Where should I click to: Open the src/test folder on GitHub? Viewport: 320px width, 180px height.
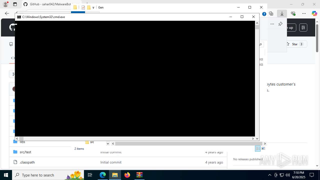pos(25,152)
